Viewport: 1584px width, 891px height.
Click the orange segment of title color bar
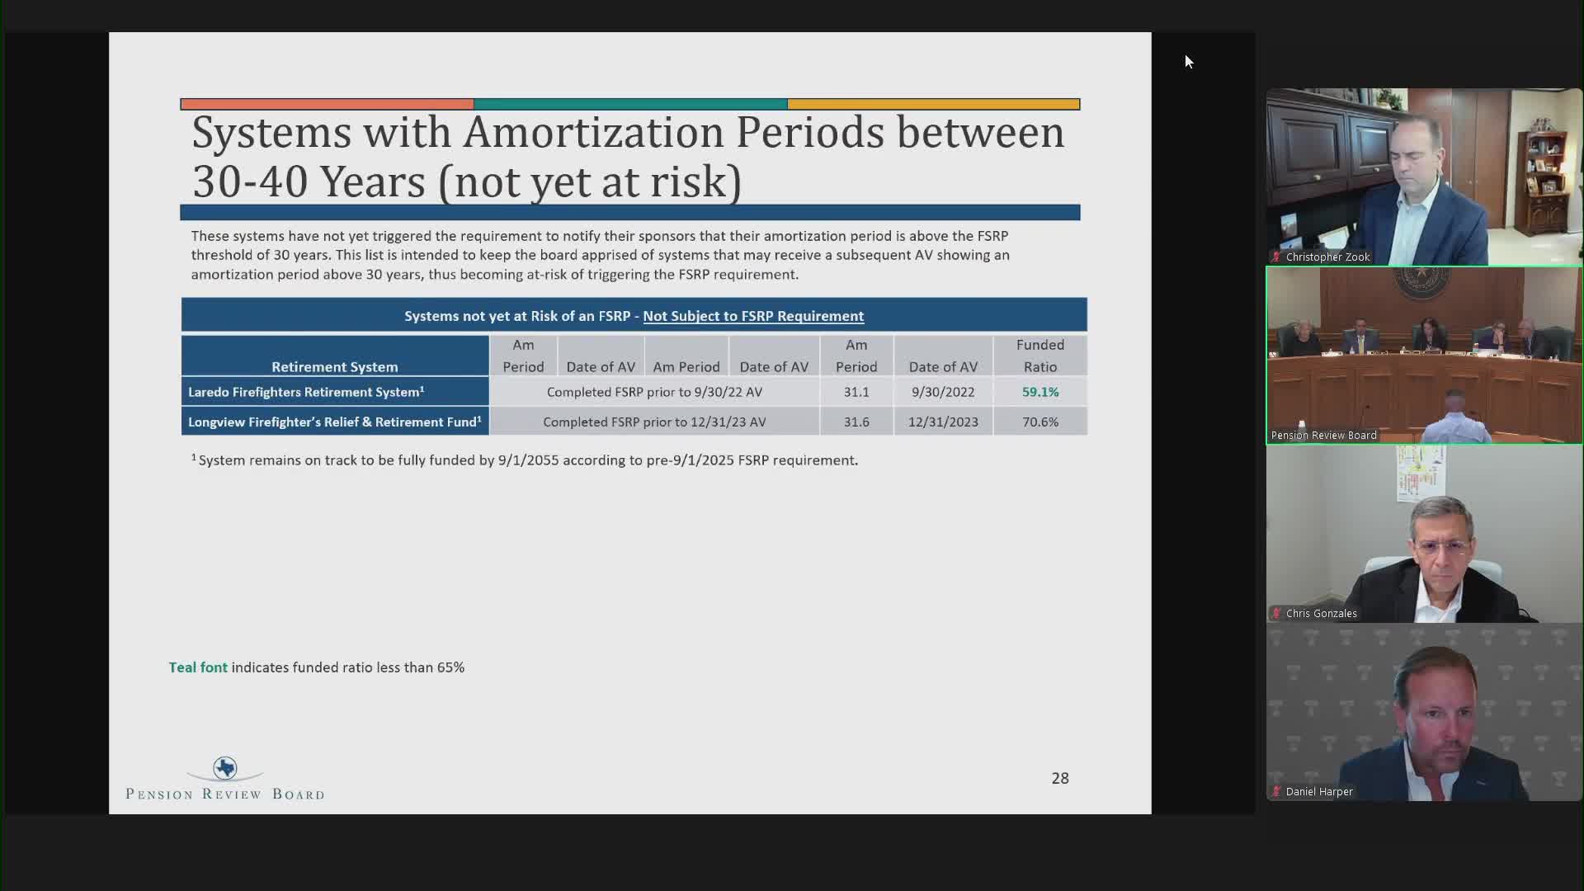(327, 104)
